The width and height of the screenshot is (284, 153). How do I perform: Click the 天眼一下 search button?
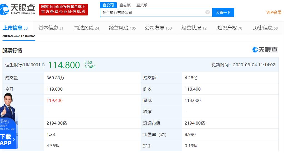coord(223,12)
